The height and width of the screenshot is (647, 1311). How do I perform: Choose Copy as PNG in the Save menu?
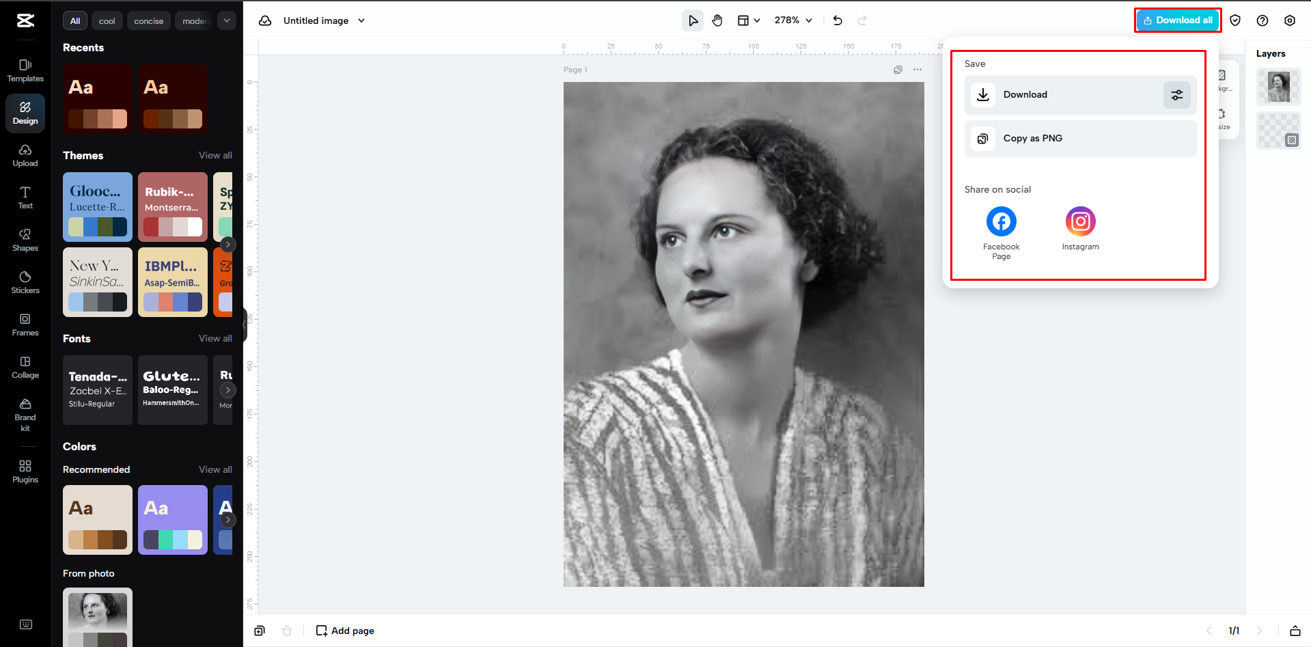(1079, 138)
